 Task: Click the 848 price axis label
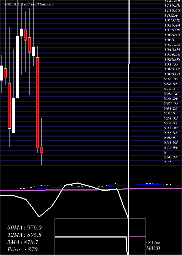coord(168,162)
